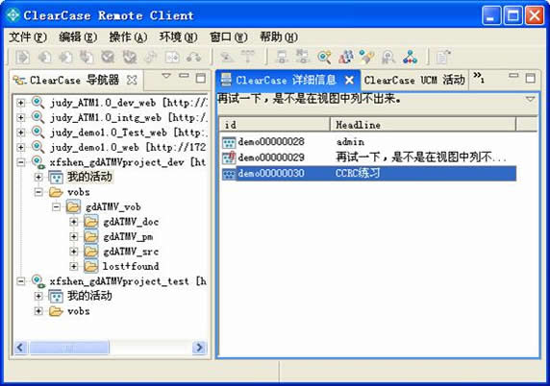Open the details panel description dropdown arrow
Viewport: 550px width, 386px height.
530,99
